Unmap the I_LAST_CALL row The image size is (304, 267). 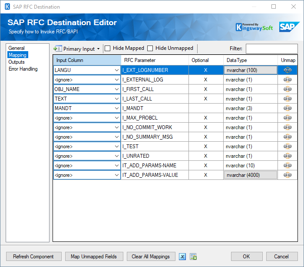click(x=287, y=99)
